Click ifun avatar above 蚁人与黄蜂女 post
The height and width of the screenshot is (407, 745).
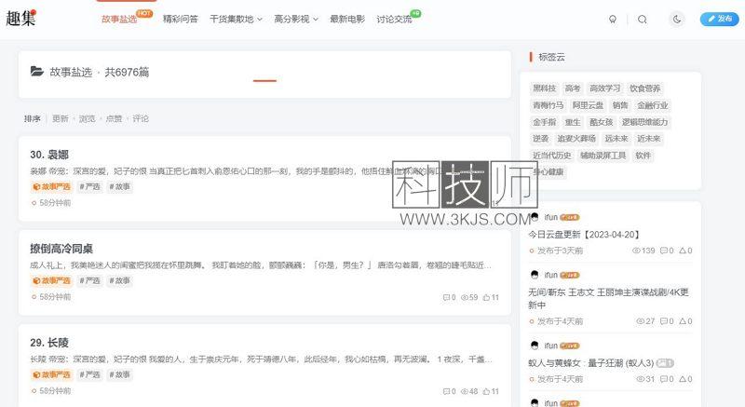pyautogui.click(x=535, y=346)
